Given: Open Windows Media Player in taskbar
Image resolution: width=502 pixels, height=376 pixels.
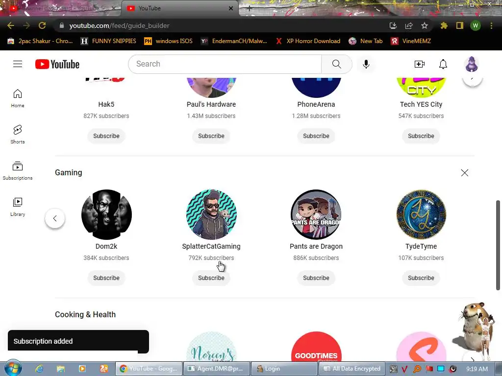Looking at the screenshot, I should (82, 369).
